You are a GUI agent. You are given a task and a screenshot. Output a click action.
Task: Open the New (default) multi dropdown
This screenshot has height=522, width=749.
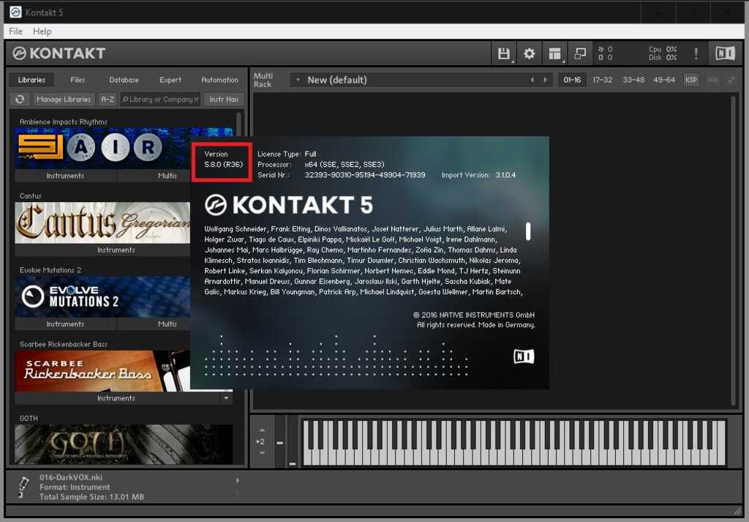(x=298, y=80)
